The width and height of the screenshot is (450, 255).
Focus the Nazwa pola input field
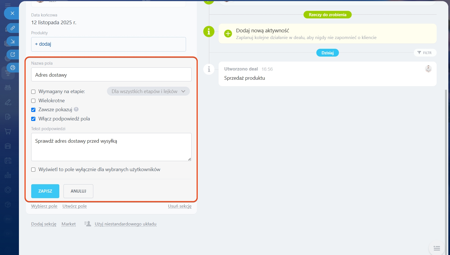click(111, 74)
